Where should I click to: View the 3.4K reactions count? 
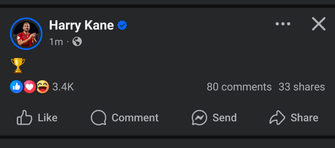(x=63, y=87)
